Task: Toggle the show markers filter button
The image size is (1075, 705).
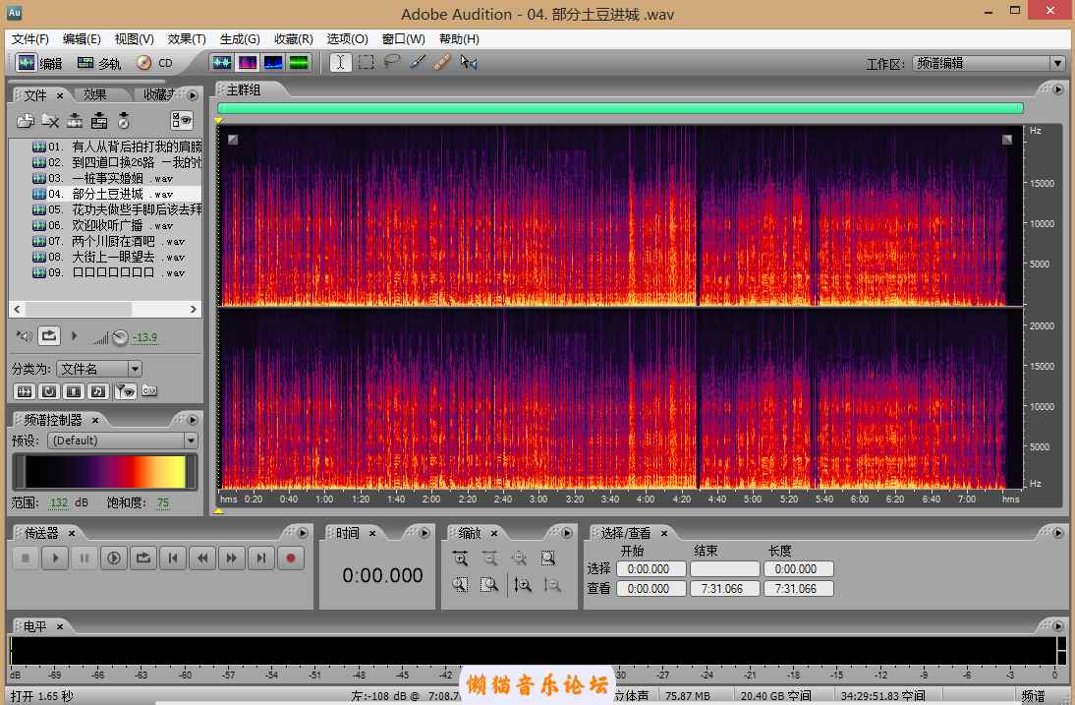Action: pyautogui.click(x=124, y=391)
